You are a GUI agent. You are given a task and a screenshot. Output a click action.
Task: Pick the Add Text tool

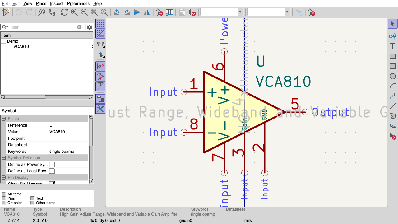coord(392,46)
